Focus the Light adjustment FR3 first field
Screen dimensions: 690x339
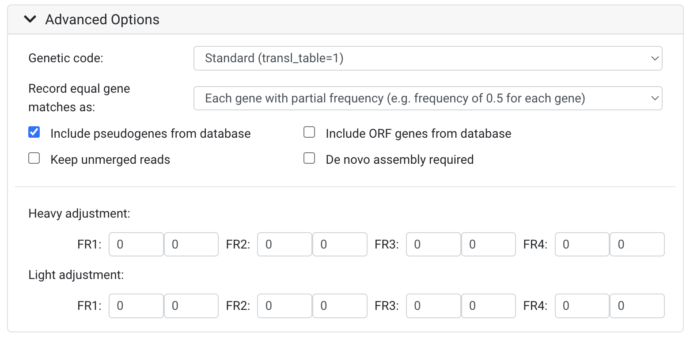(433, 306)
